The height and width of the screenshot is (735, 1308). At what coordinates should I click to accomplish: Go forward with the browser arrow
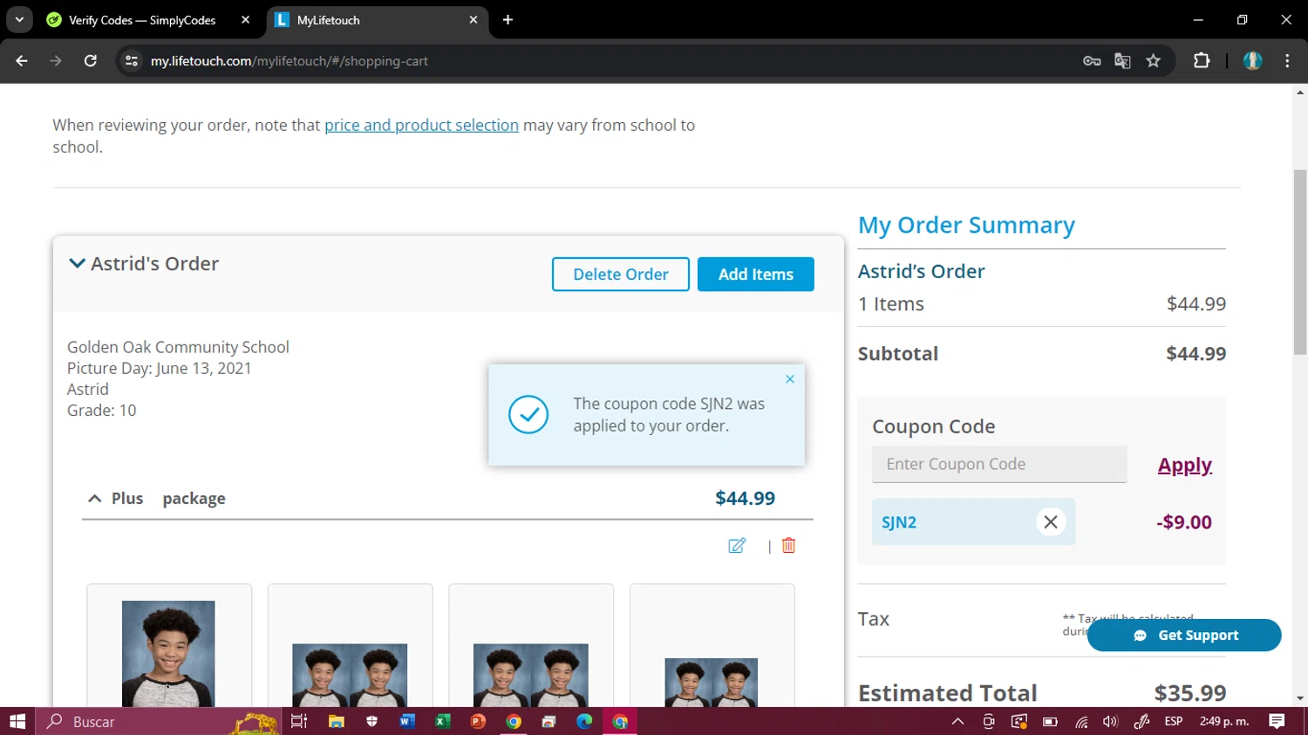pyautogui.click(x=56, y=61)
